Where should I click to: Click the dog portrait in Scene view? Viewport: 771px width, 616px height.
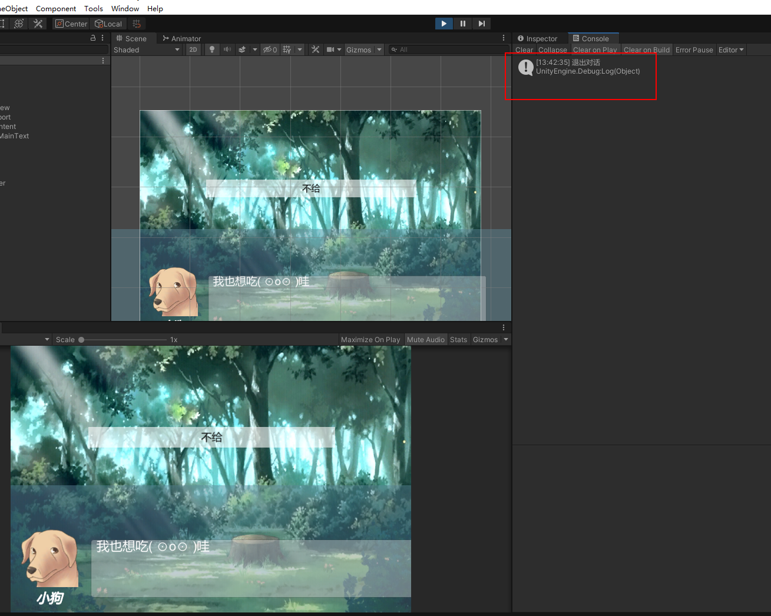(x=173, y=292)
